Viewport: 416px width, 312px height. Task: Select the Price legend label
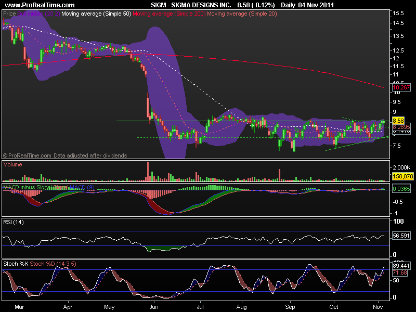pyautogui.click(x=9, y=14)
